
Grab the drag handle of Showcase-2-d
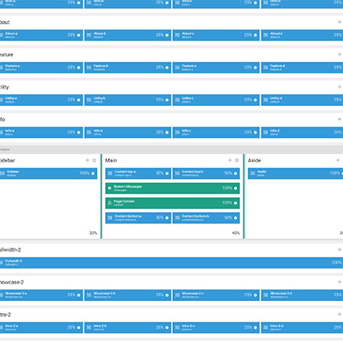265,295
